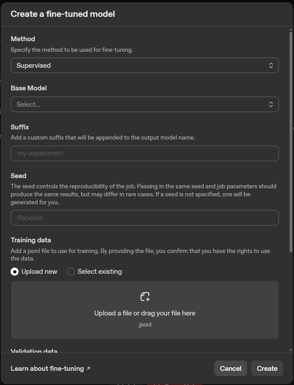Select the Select existing radio button

pos(70,271)
